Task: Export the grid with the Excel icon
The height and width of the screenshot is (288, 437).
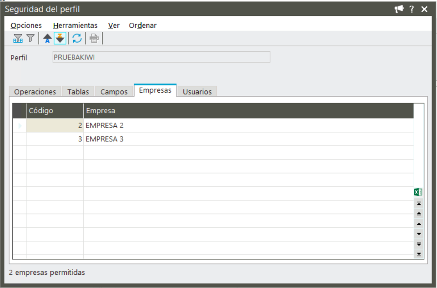Action: pos(418,192)
